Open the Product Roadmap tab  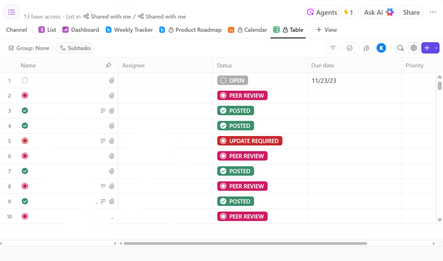190,30
